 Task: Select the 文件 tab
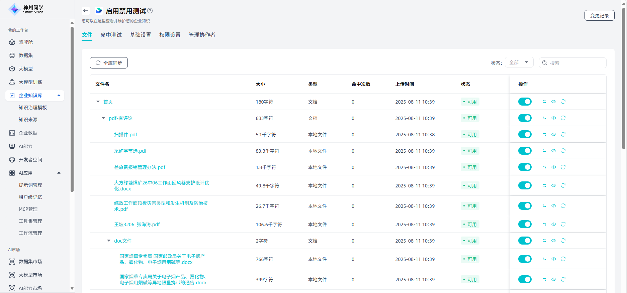pos(87,35)
